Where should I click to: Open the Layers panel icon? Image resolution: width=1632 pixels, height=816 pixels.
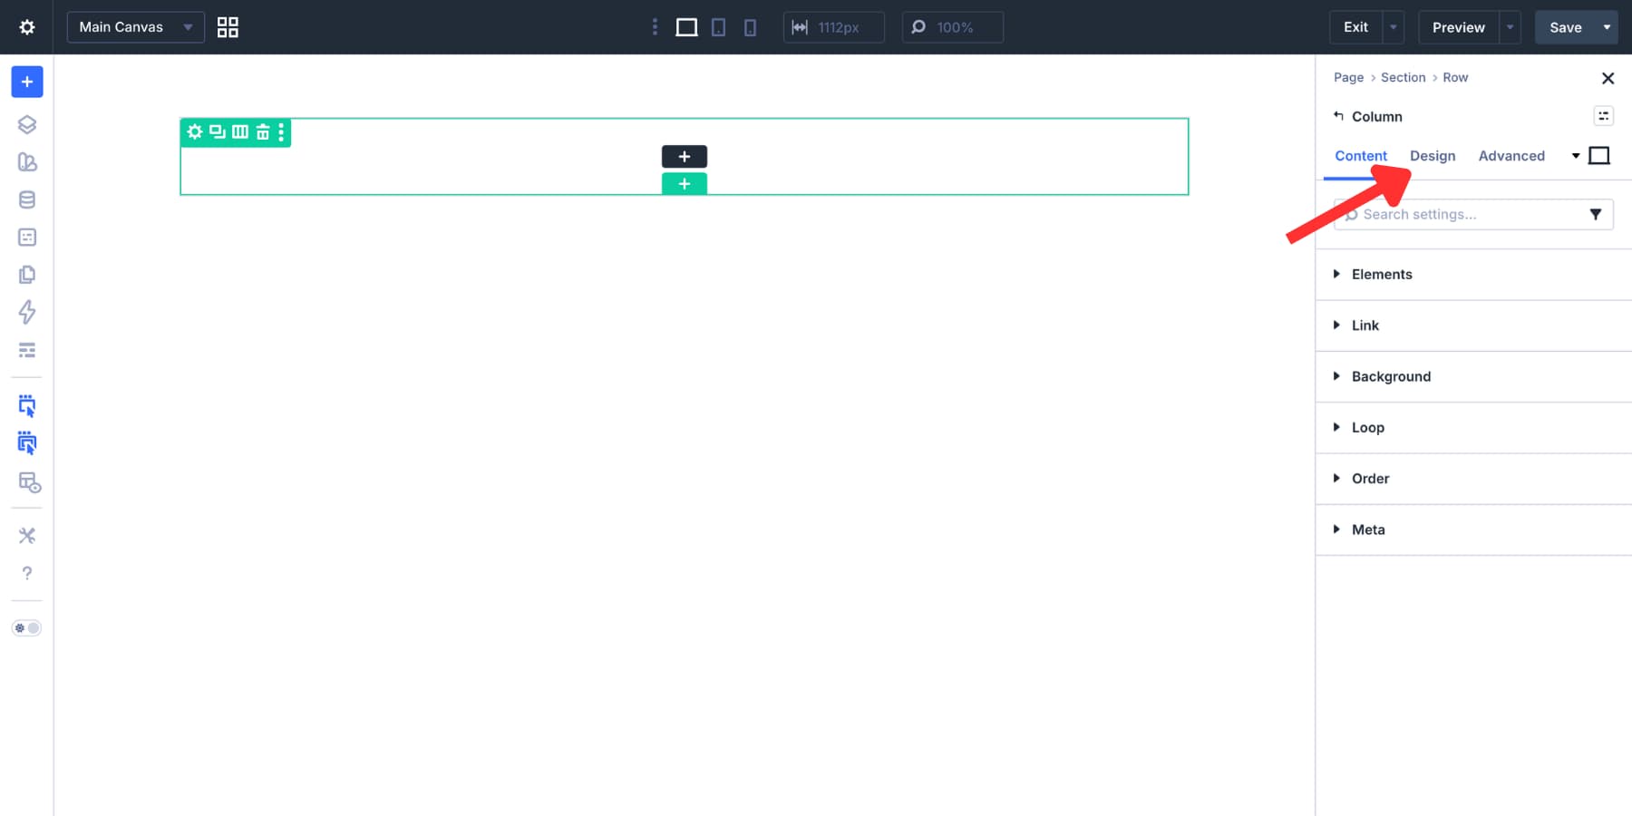point(27,124)
